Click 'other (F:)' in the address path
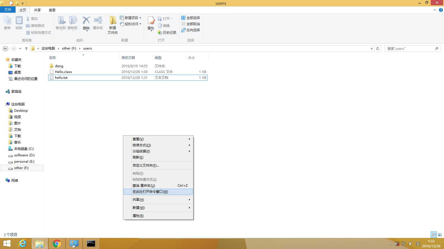This screenshot has height=249, width=444. (x=69, y=48)
